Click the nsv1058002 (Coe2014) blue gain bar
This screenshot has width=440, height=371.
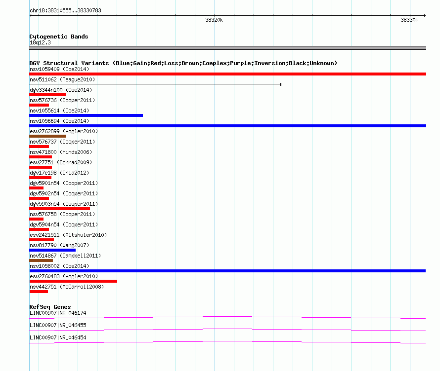(227, 271)
